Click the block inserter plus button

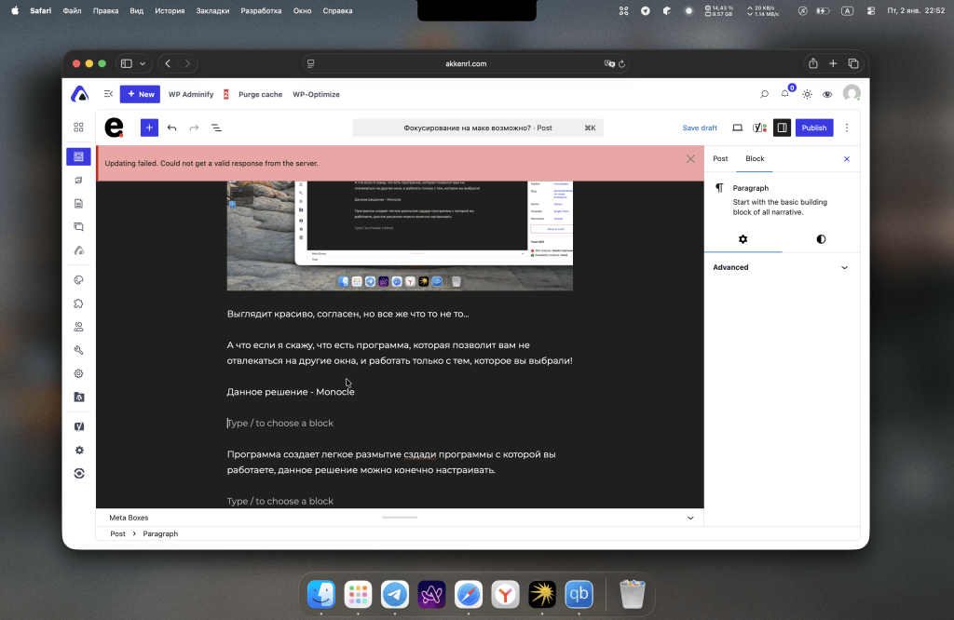(x=149, y=128)
